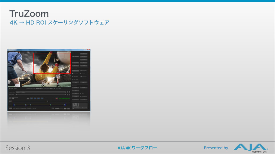Open dropdown in the Timeline Editing section

coord(83,71)
